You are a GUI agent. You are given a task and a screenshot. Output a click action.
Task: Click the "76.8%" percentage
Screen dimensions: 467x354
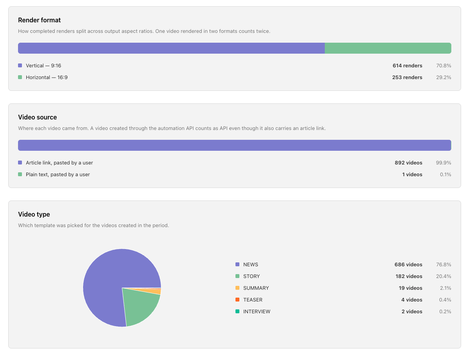click(444, 265)
